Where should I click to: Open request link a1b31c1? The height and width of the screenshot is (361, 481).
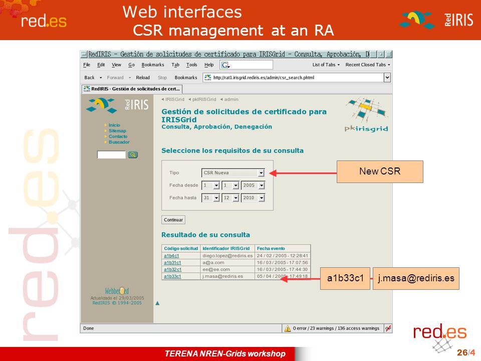click(172, 263)
